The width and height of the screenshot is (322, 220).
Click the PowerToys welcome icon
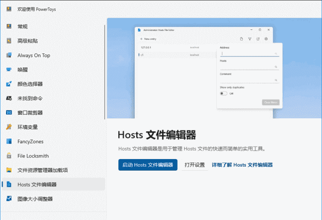[x=9, y=9]
